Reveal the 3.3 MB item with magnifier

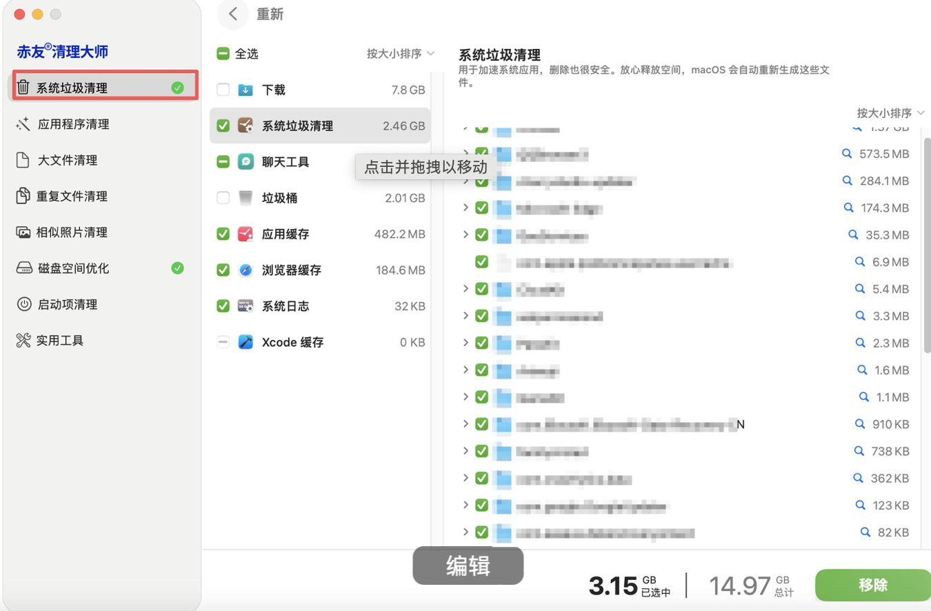coord(861,316)
